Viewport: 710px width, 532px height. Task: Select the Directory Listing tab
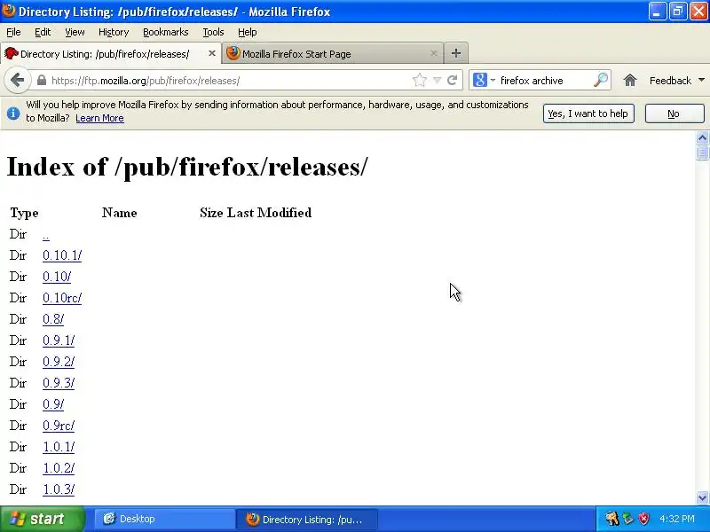tap(110, 53)
